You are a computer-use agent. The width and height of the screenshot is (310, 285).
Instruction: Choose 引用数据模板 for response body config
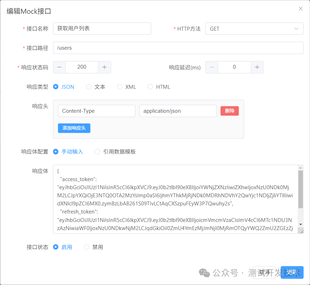tap(97, 151)
